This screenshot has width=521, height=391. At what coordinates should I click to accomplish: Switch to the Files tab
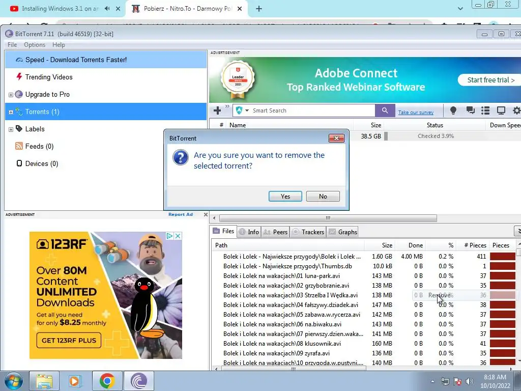(x=224, y=231)
